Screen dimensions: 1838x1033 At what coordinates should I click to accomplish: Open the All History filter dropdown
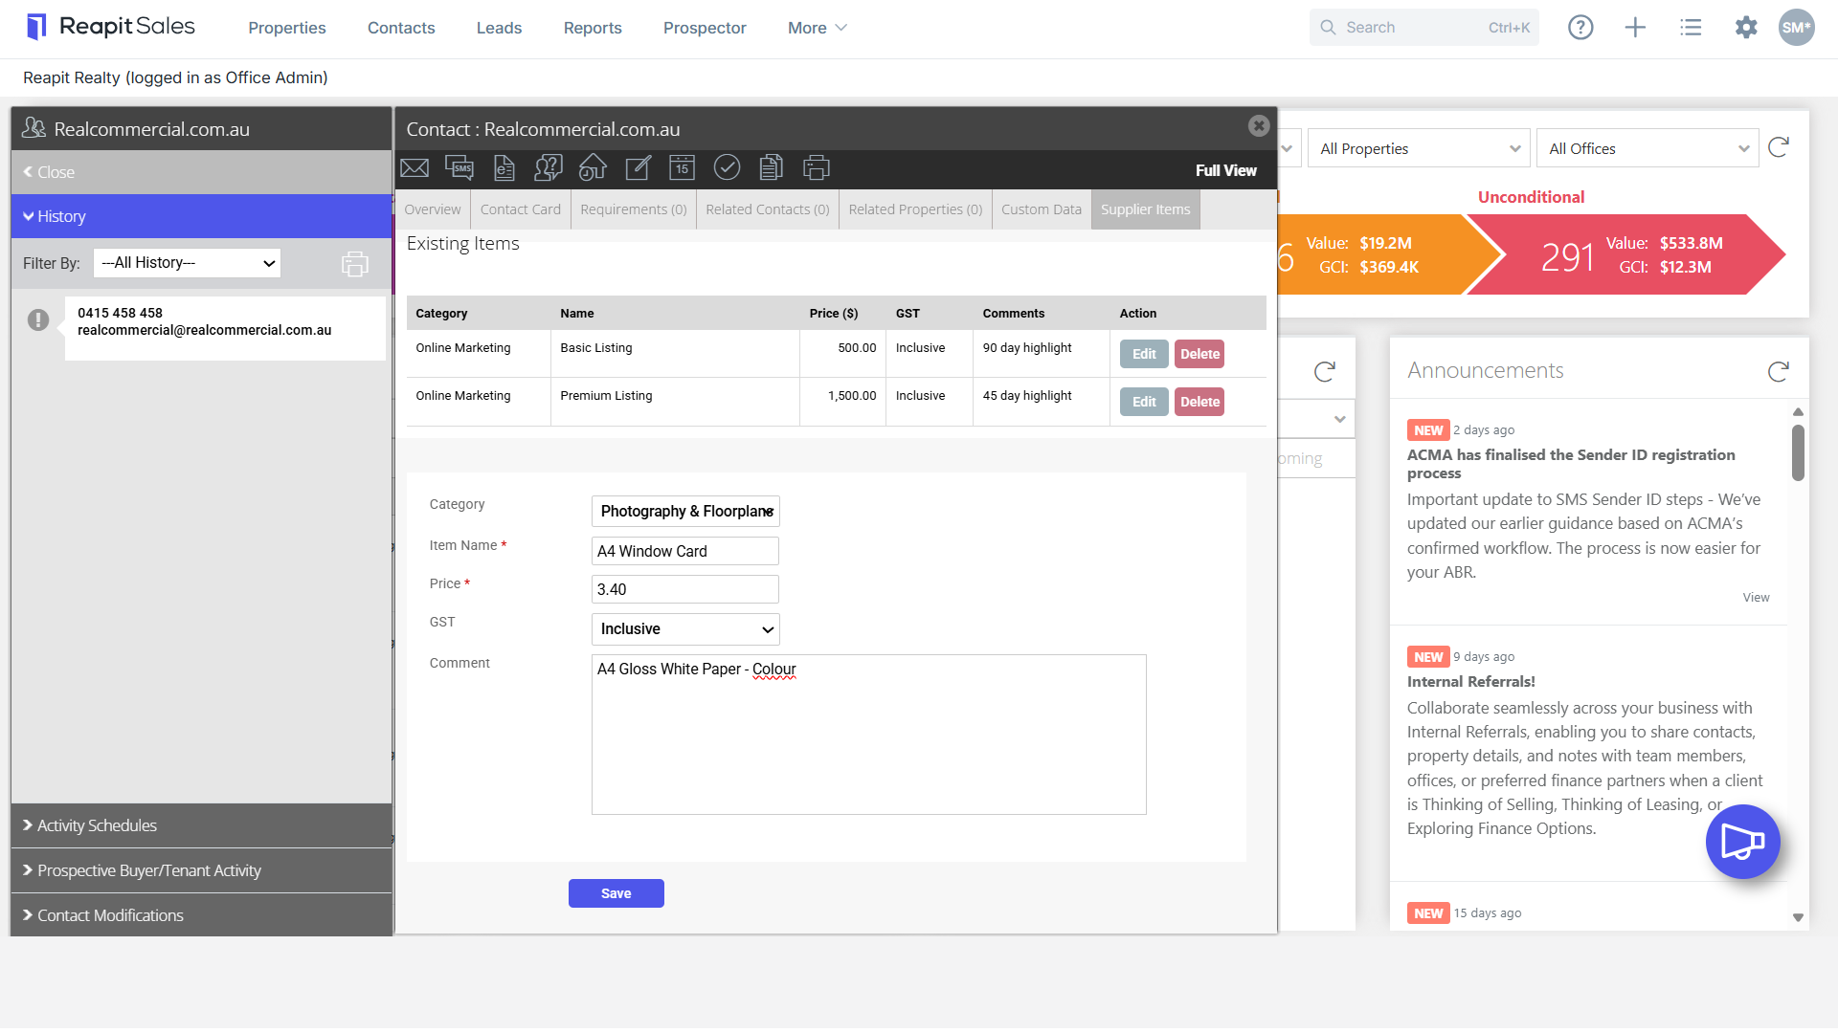click(x=187, y=263)
